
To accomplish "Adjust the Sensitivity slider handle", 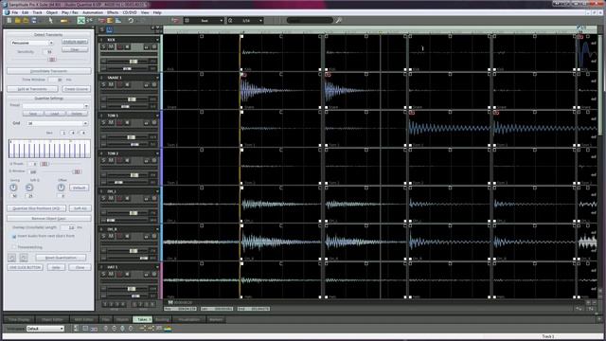I will (x=52, y=60).
